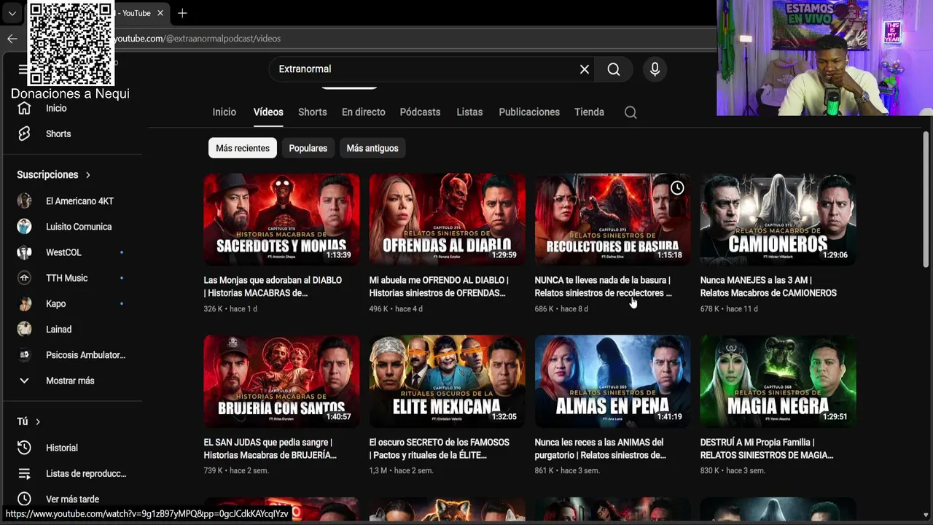Open Psicosis Ambulator channel avatar

[x=24, y=355]
